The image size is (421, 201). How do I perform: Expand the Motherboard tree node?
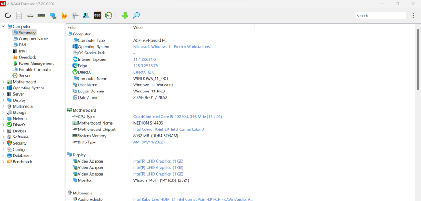tap(3, 82)
